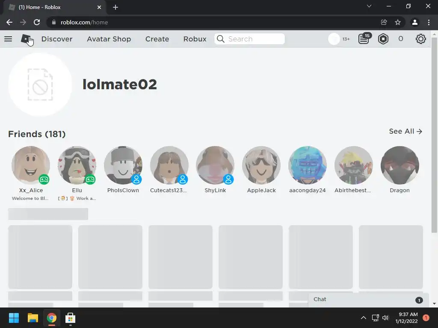The image size is (438, 328).
Task: Show hidden tray icons chevron
Action: (364, 318)
